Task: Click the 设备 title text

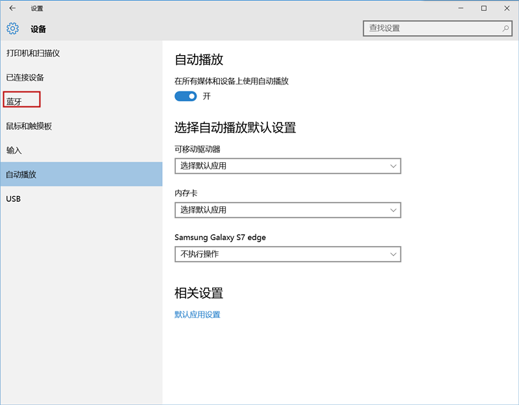Action: [x=38, y=29]
